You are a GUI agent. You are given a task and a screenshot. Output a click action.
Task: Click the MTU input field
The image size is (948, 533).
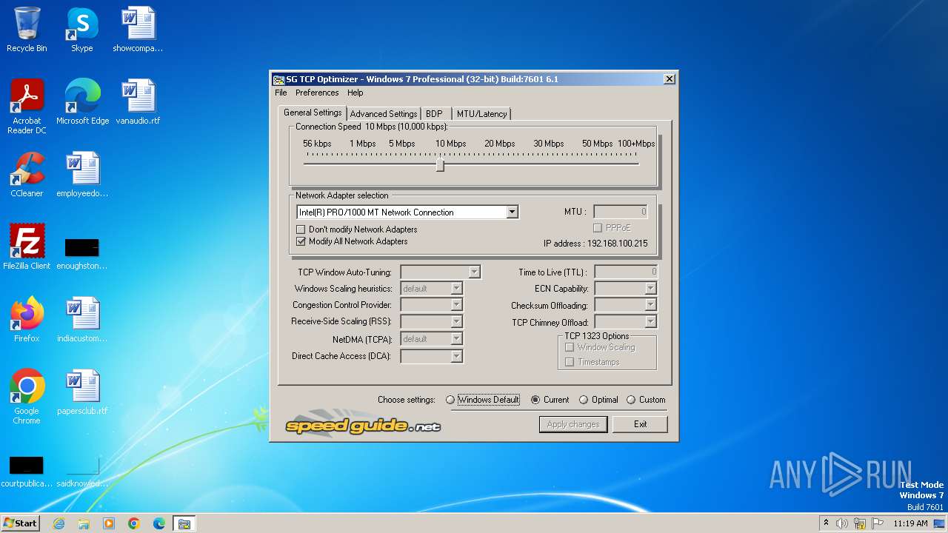pos(621,212)
